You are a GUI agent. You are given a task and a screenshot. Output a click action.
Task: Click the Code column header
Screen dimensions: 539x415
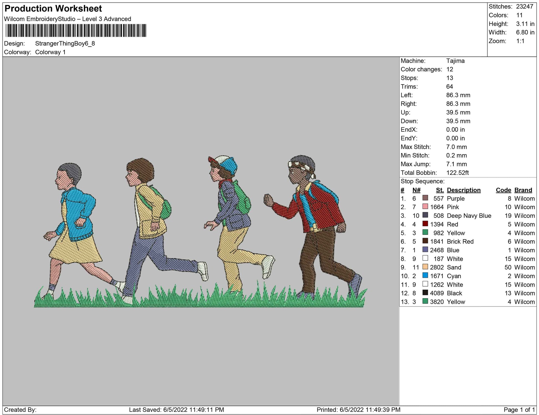click(x=503, y=190)
